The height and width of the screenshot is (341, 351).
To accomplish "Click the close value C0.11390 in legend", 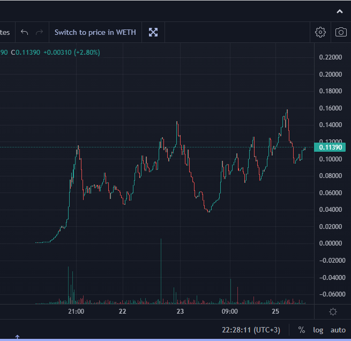I will [26, 53].
